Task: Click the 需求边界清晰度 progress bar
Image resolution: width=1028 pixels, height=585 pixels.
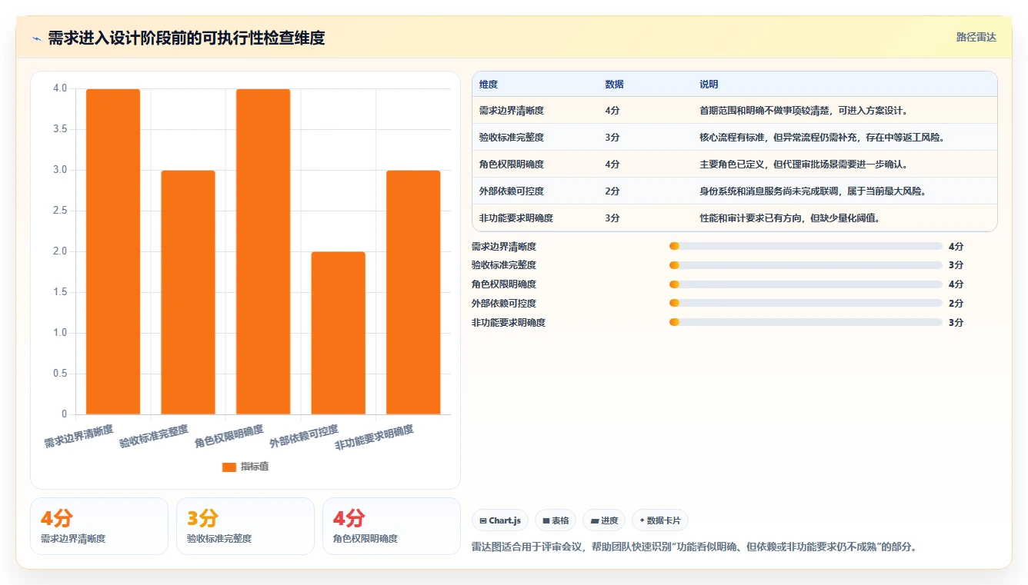Action: click(x=806, y=246)
